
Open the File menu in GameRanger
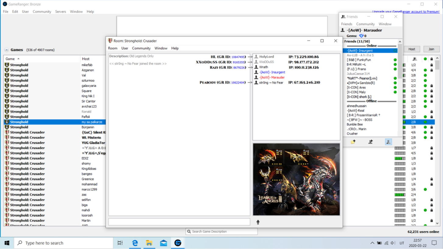tap(5, 12)
